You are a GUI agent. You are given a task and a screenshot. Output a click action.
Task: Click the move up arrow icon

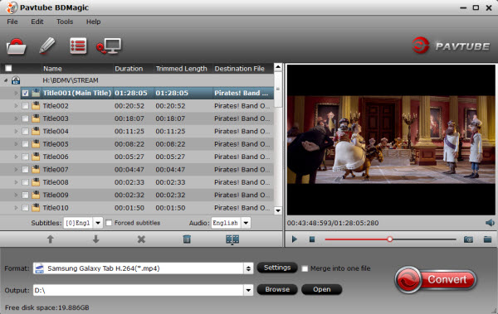pyautogui.click(x=50, y=239)
